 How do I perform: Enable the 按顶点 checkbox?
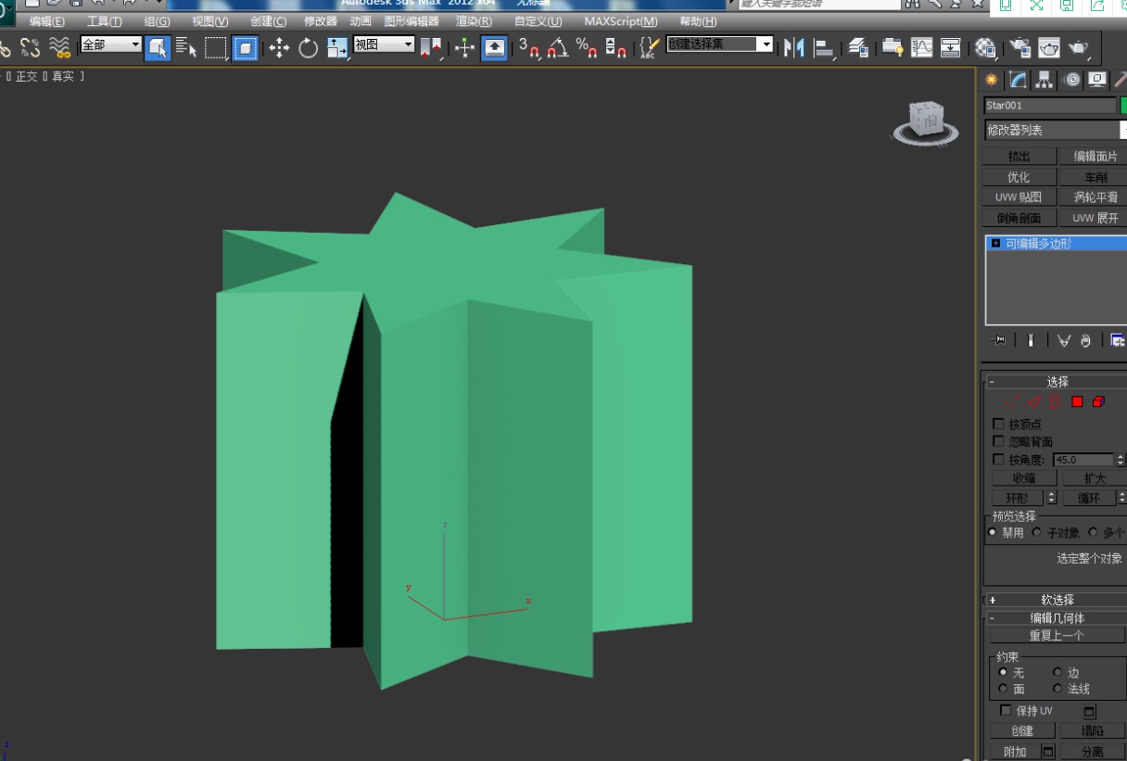(998, 424)
